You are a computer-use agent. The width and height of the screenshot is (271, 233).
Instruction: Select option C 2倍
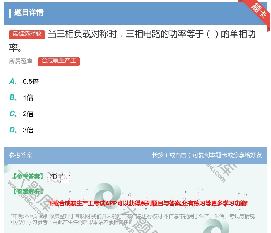click(x=21, y=114)
